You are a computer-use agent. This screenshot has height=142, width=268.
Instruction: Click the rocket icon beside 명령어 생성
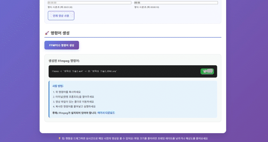pyautogui.click(x=47, y=33)
